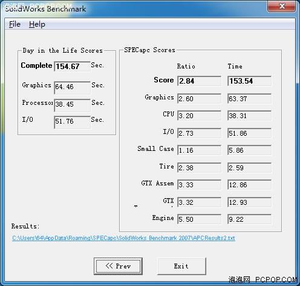Click the Day in the Life Graphics field 64.46
Viewport: 300px width, 286px height.
72,87
